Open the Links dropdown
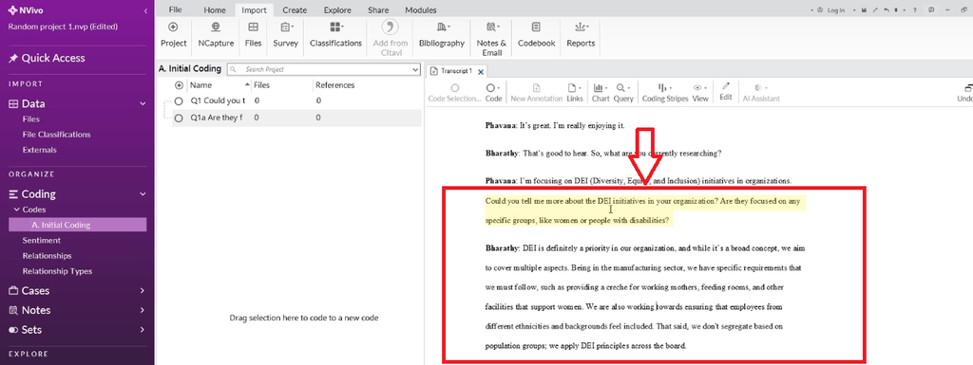 point(575,93)
